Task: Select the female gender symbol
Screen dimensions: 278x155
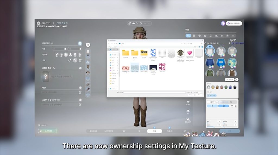Action: 75,60
